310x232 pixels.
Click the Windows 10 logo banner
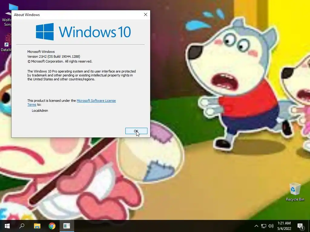[x=83, y=32]
